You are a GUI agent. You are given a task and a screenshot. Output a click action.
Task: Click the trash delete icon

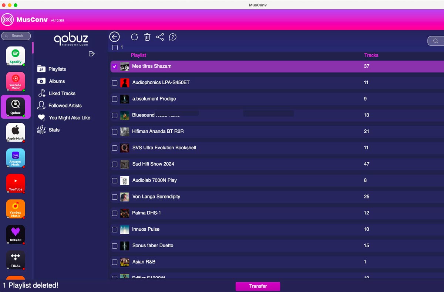pos(147,37)
